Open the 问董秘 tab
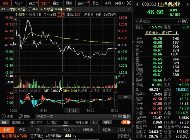 pyautogui.click(x=106, y=130)
